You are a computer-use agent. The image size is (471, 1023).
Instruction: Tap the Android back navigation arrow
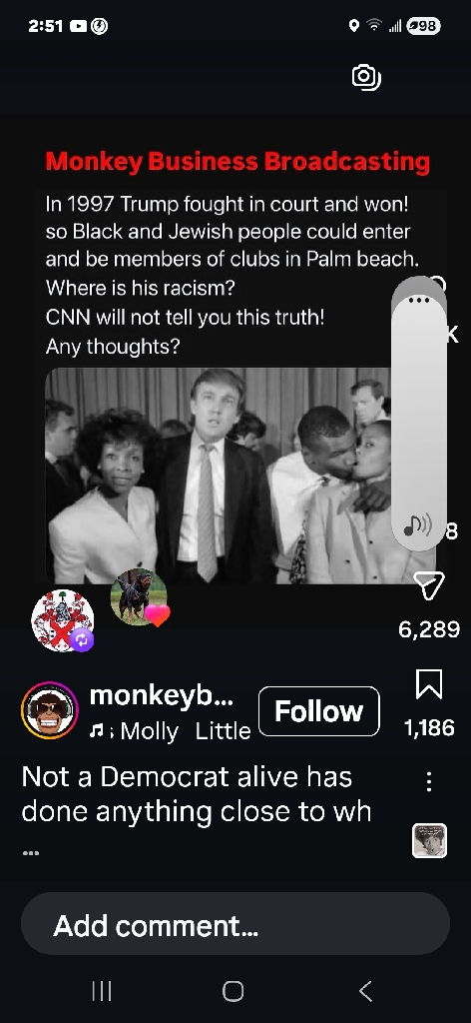(x=365, y=991)
